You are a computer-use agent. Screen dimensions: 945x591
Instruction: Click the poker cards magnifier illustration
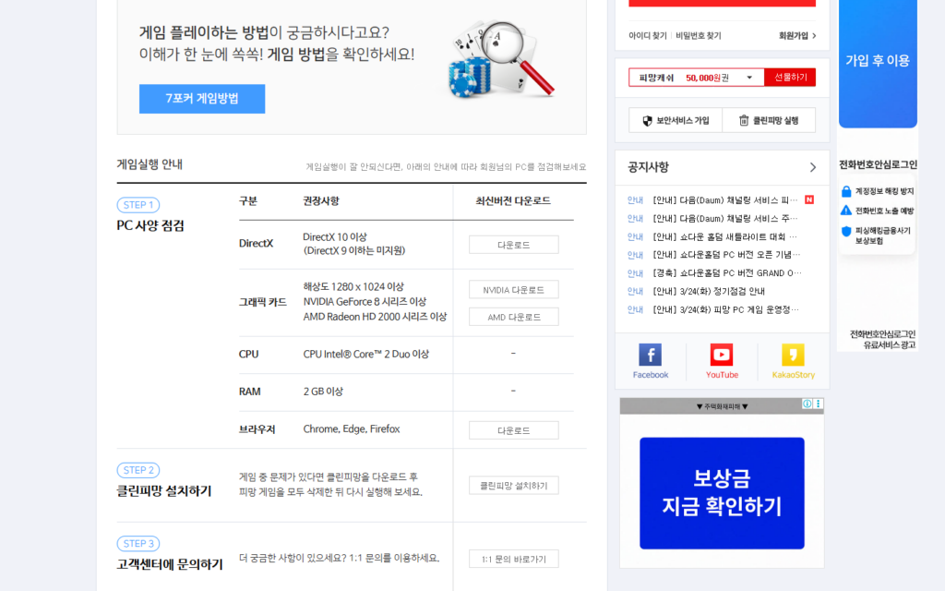[x=500, y=60]
